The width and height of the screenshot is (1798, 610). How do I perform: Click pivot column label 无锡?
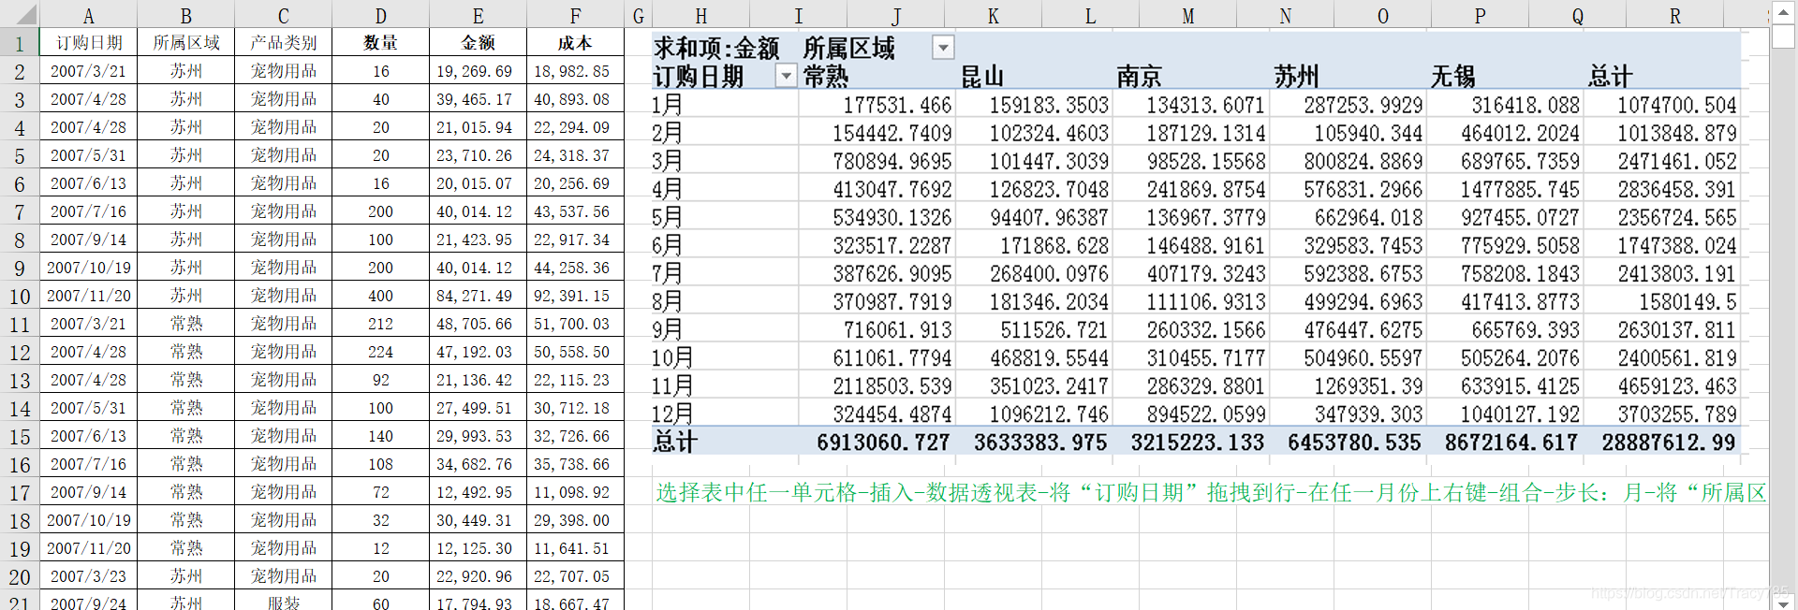pyautogui.click(x=1452, y=77)
